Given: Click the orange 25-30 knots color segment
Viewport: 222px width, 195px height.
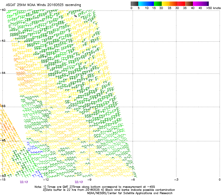Looking at the screenshot, I should (x=173, y=4).
